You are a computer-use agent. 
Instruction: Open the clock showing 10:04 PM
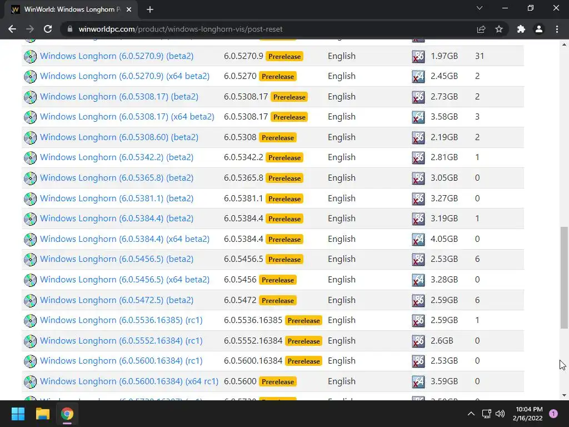[x=528, y=414]
